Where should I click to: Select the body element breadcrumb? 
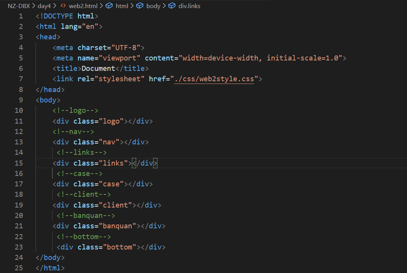pyautogui.click(x=153, y=6)
